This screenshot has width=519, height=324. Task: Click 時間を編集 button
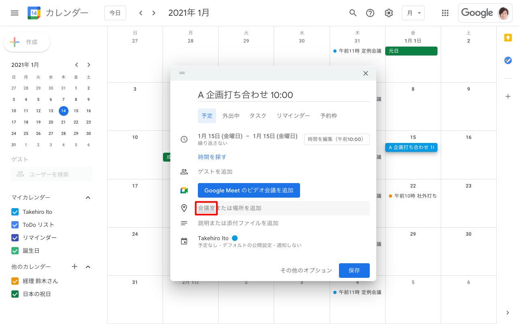click(x=337, y=139)
